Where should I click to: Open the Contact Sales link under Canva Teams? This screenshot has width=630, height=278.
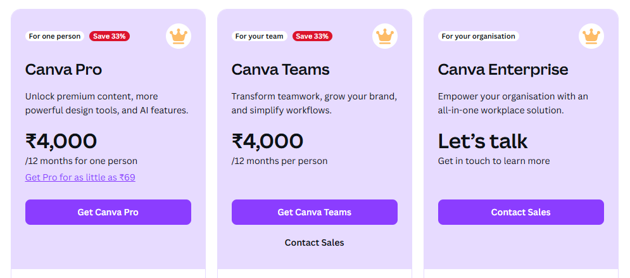315,243
